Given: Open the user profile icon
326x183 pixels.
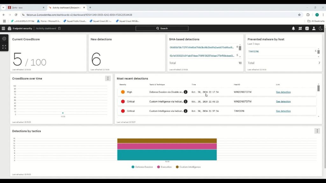Looking at the screenshot, I should tap(314, 28).
